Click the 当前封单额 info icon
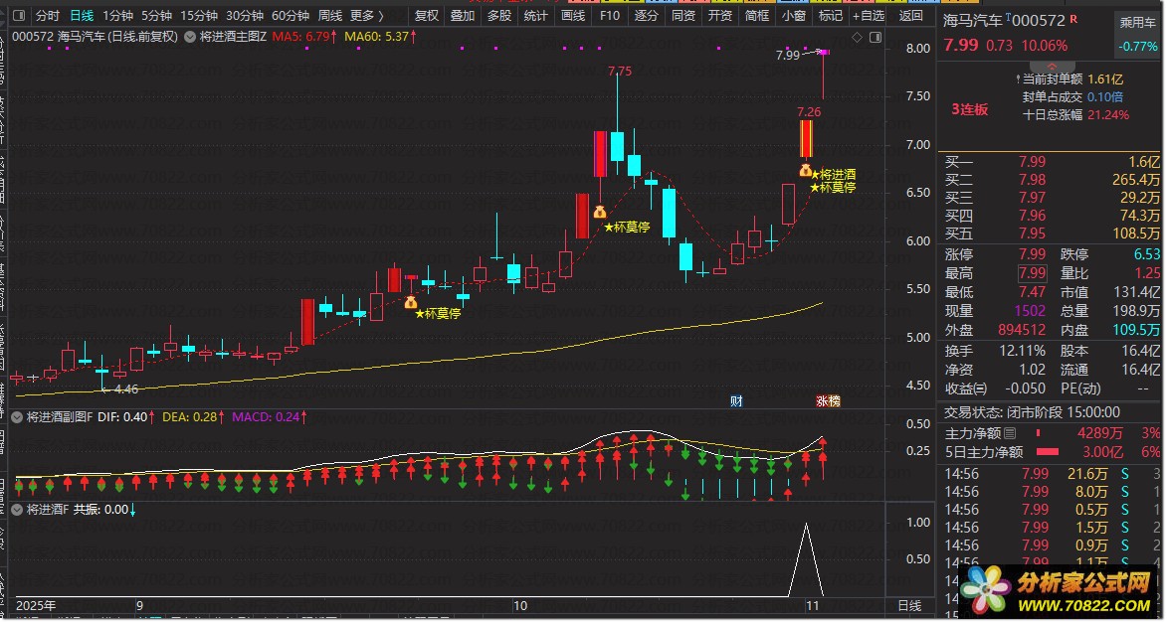This screenshot has height=622, width=1167. [x=1018, y=78]
